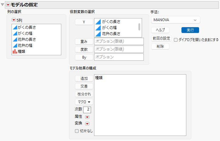Open the マクロ dropdown menu
The width and height of the screenshot is (220, 141).
coord(84,102)
